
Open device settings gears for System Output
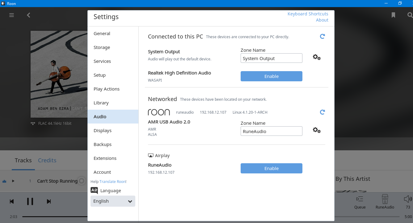pyautogui.click(x=317, y=57)
